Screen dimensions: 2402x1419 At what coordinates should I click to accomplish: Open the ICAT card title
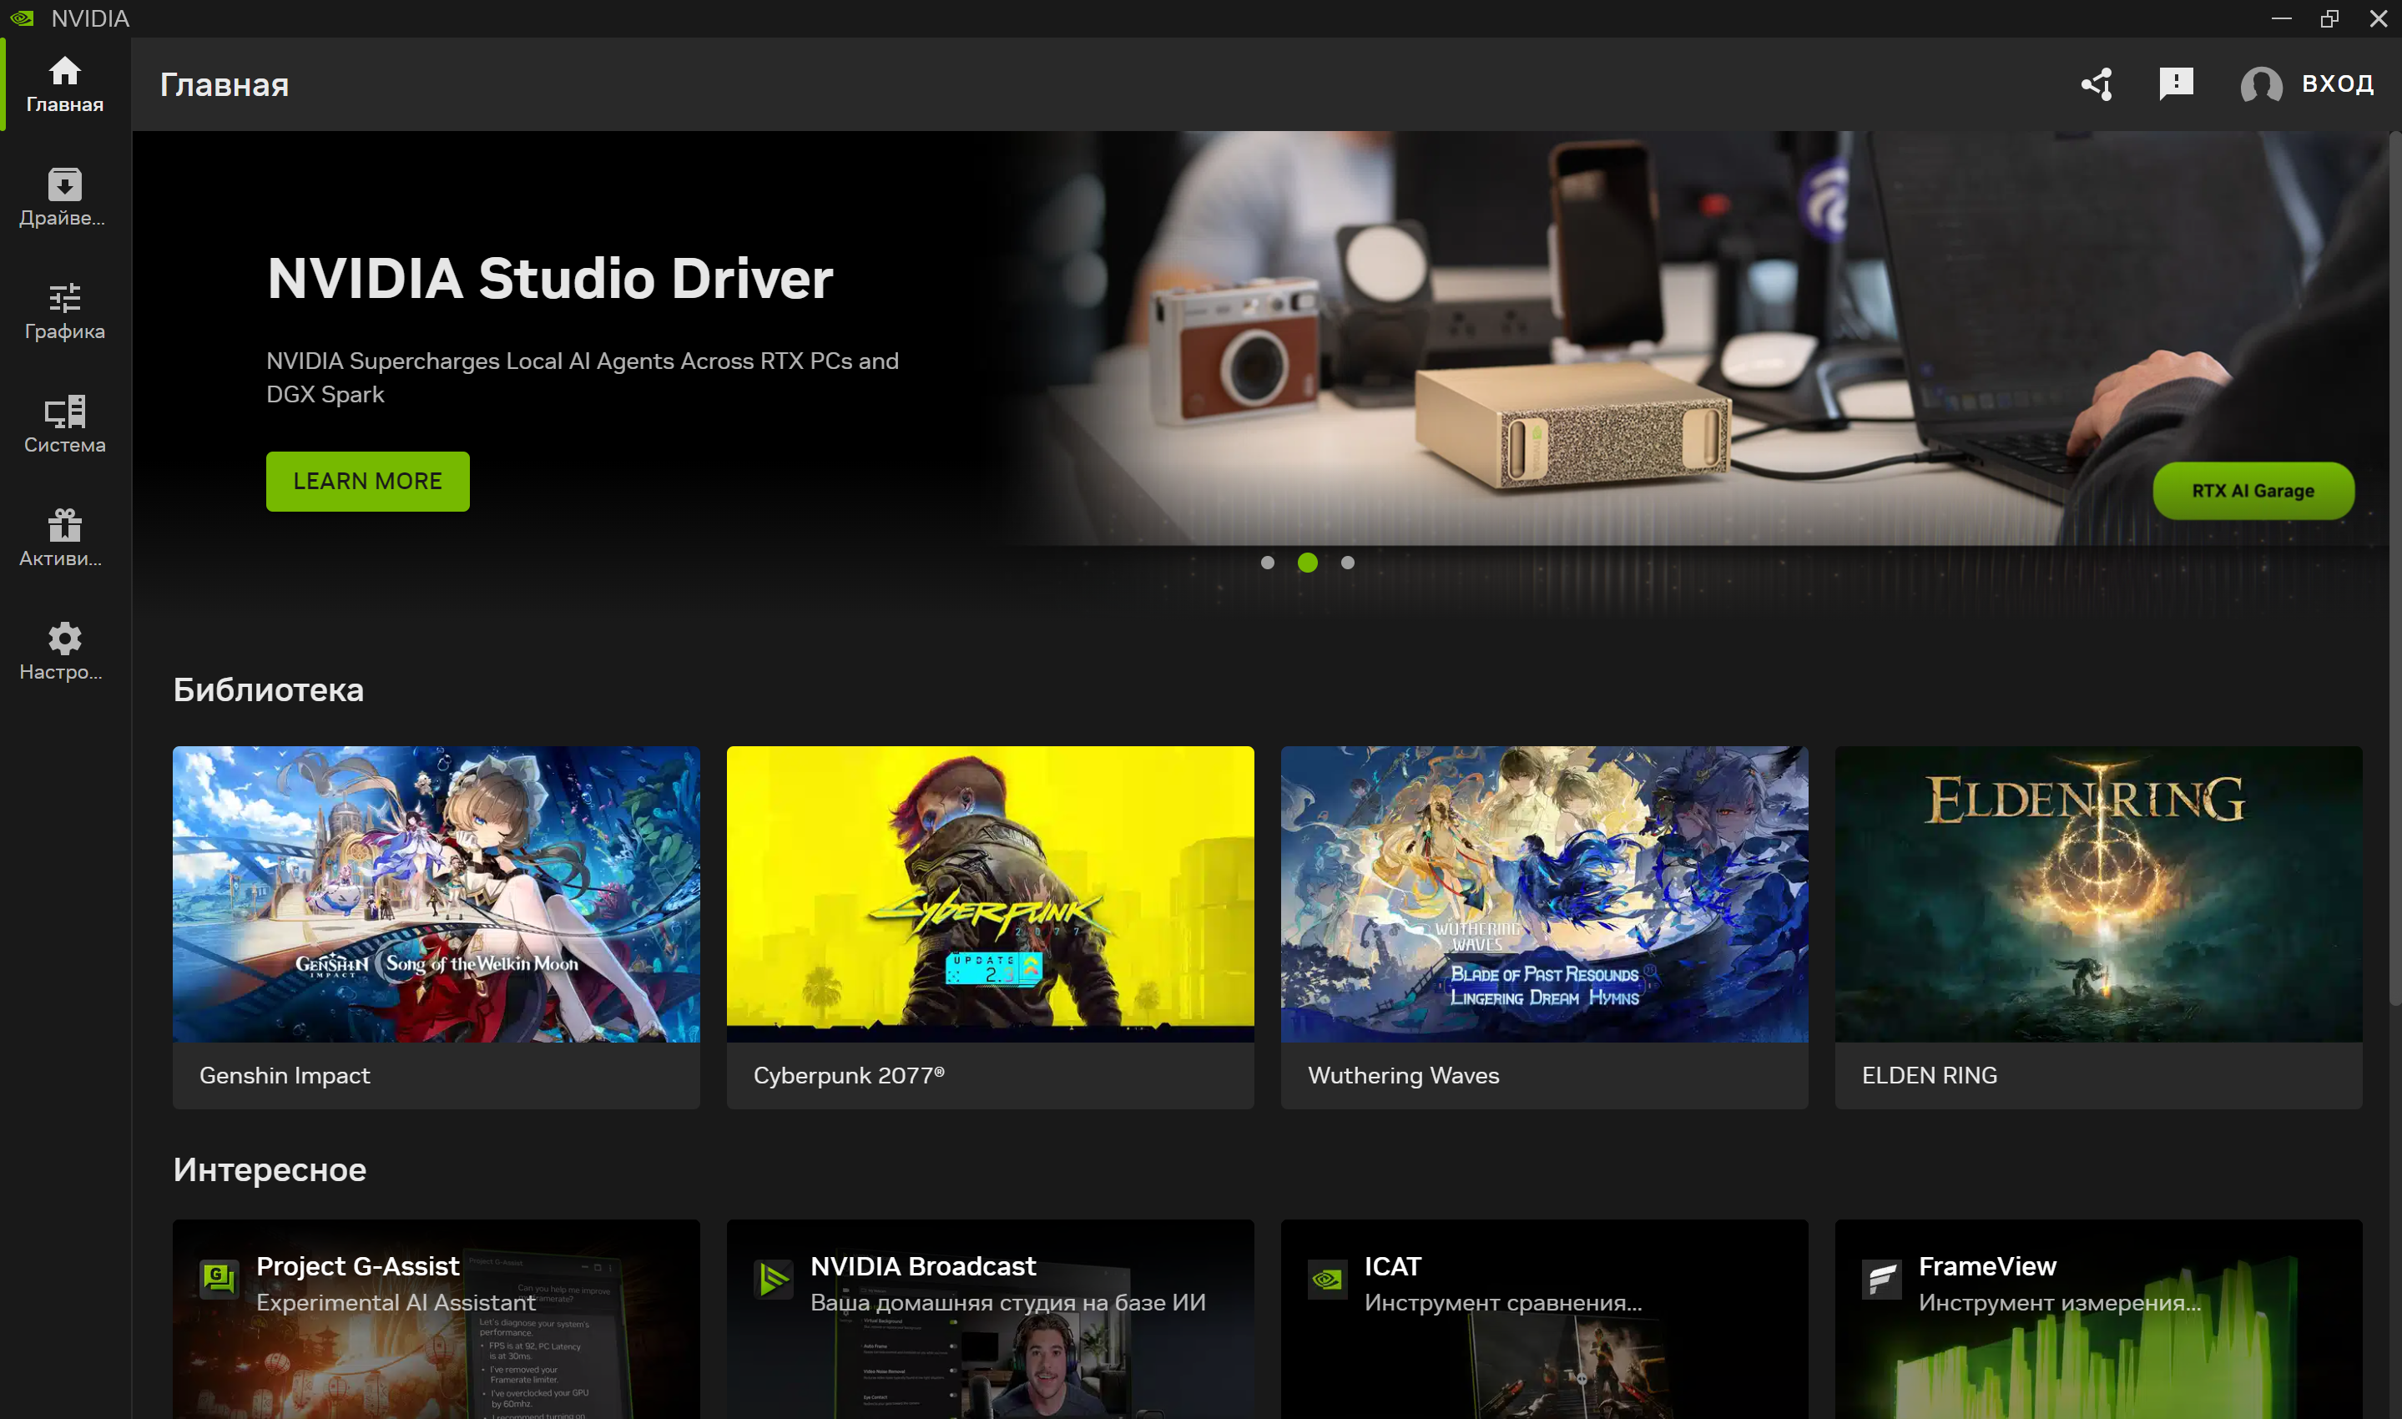(x=1393, y=1266)
